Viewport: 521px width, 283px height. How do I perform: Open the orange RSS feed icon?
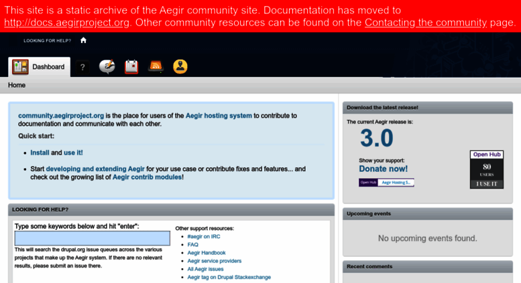(x=156, y=66)
